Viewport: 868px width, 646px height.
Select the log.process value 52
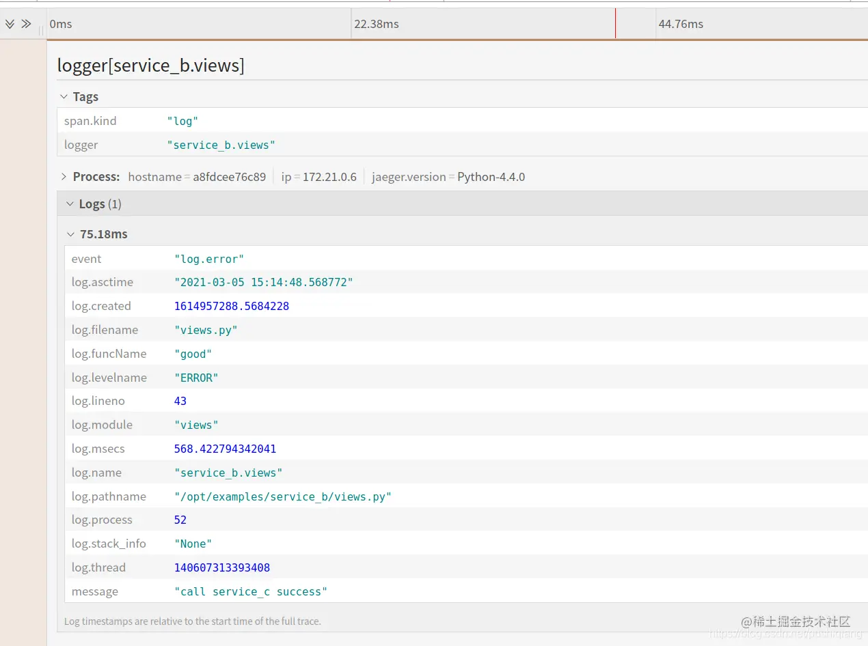coord(180,520)
